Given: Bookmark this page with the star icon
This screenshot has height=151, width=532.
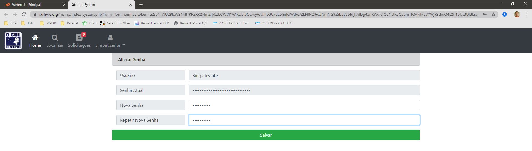Looking at the screenshot, I should (493, 14).
